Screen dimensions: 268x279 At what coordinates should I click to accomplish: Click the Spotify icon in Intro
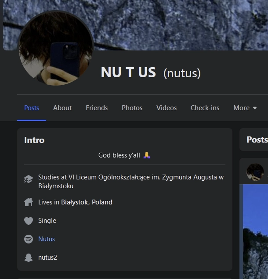(x=29, y=239)
